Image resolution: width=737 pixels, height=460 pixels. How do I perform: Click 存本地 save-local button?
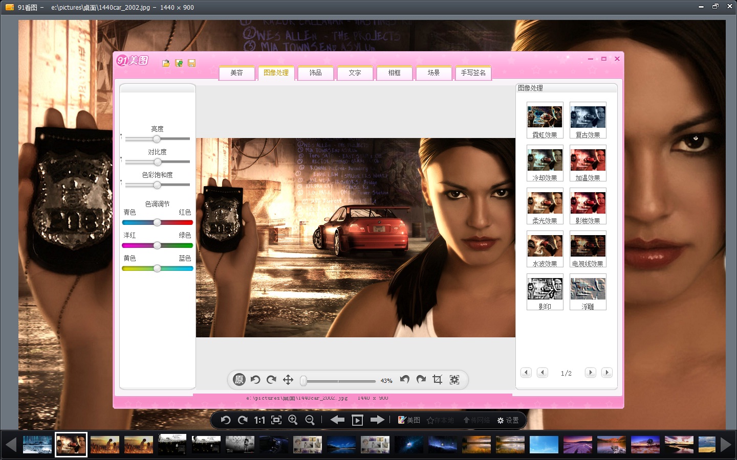pyautogui.click(x=441, y=420)
